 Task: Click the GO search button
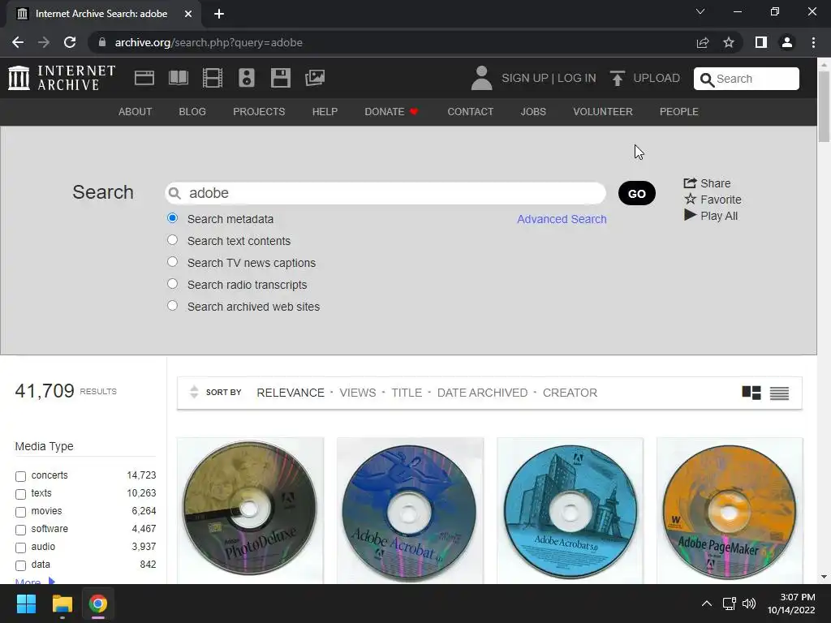[636, 193]
